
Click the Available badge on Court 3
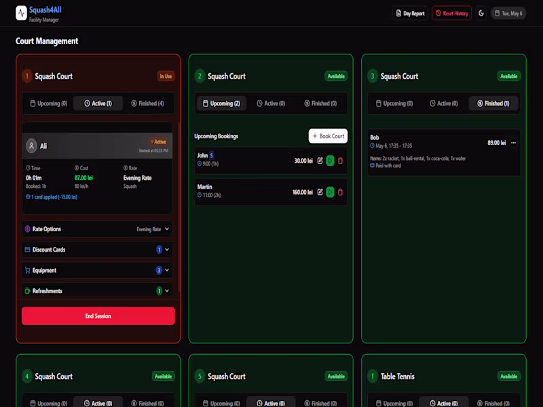pyautogui.click(x=508, y=76)
